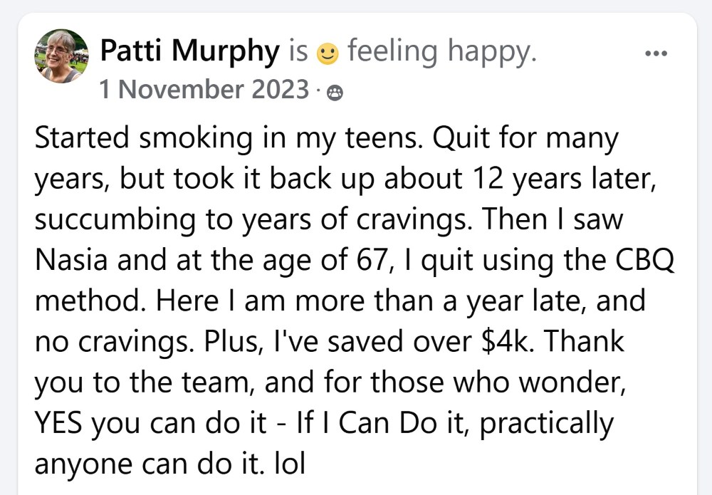
Task: Click Patti Murphy's profile picture
Action: [x=62, y=56]
